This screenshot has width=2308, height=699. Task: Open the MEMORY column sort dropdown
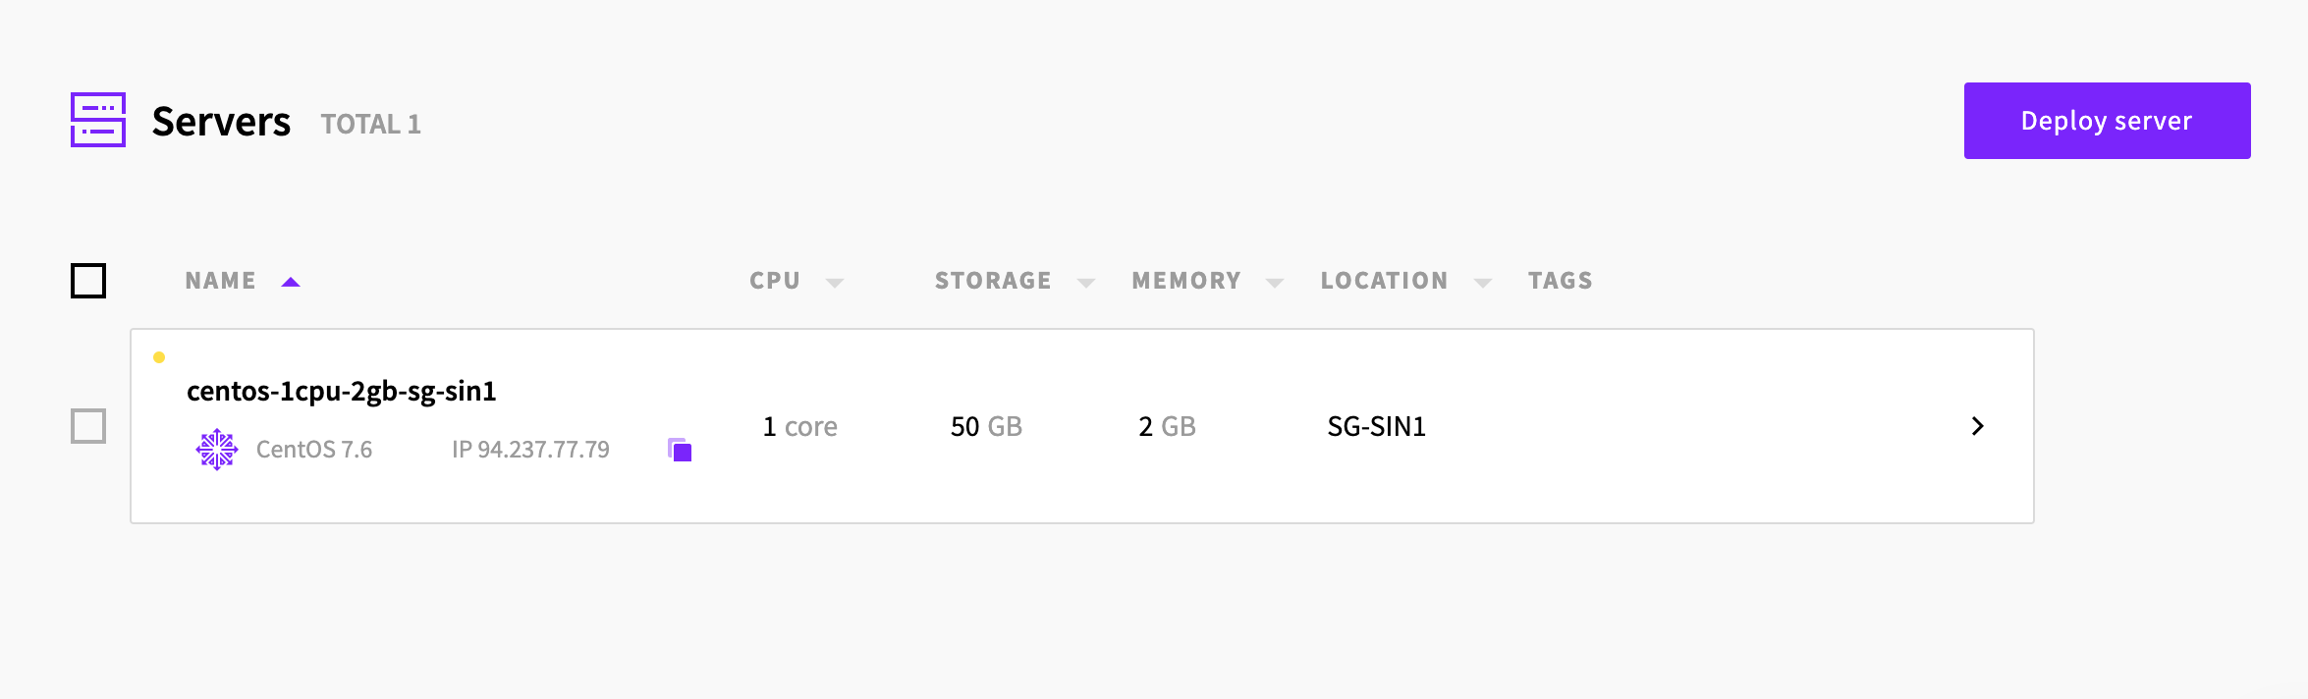(x=1274, y=282)
